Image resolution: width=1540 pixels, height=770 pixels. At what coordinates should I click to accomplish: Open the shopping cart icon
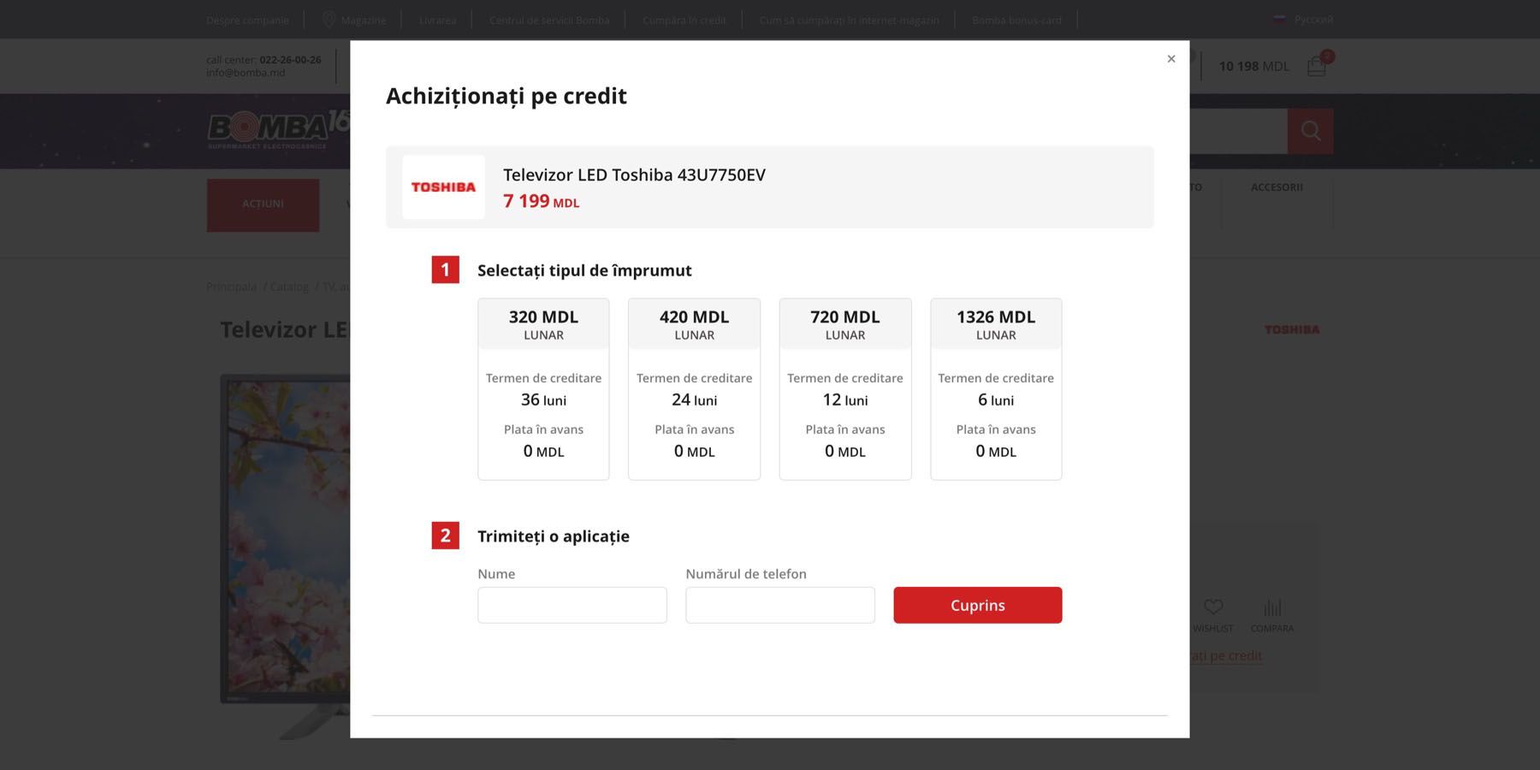coord(1317,66)
